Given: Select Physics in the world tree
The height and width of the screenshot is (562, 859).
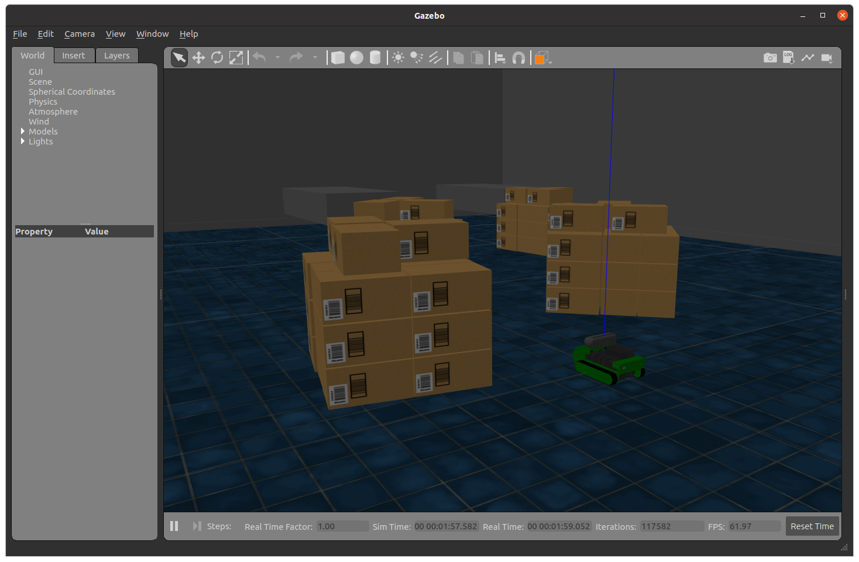Looking at the screenshot, I should pos(43,102).
